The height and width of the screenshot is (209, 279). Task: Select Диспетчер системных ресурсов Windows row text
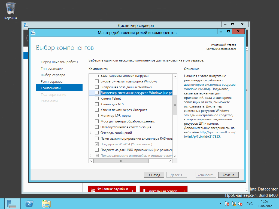(137, 93)
